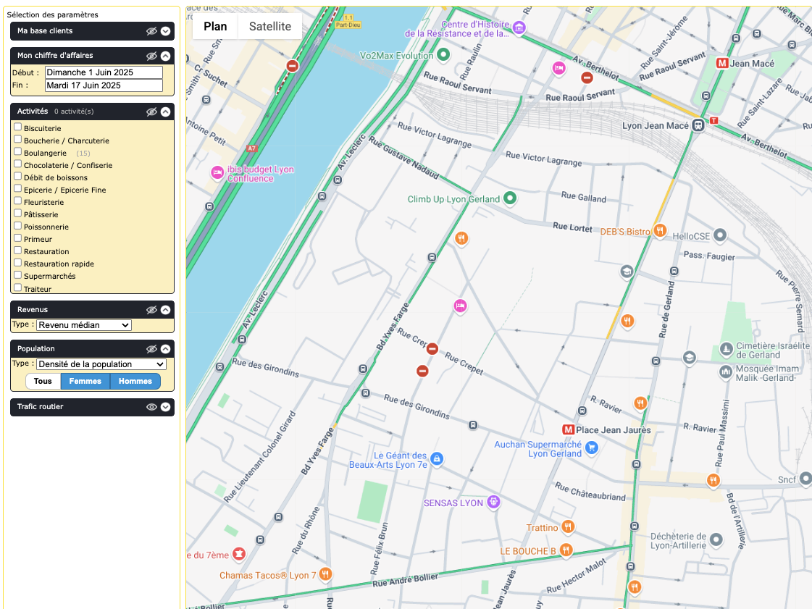Check the Pâtisserie activity
The image size is (812, 609).
pos(17,214)
